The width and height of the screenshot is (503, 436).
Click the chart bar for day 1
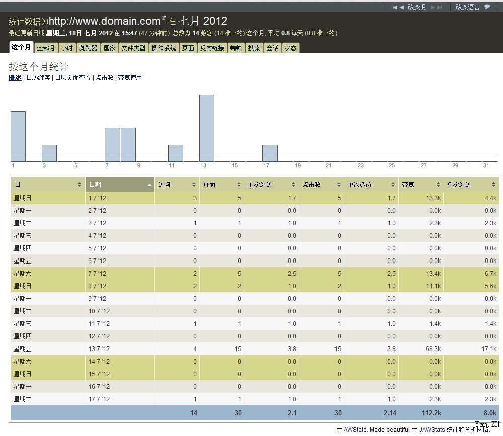(x=18, y=136)
